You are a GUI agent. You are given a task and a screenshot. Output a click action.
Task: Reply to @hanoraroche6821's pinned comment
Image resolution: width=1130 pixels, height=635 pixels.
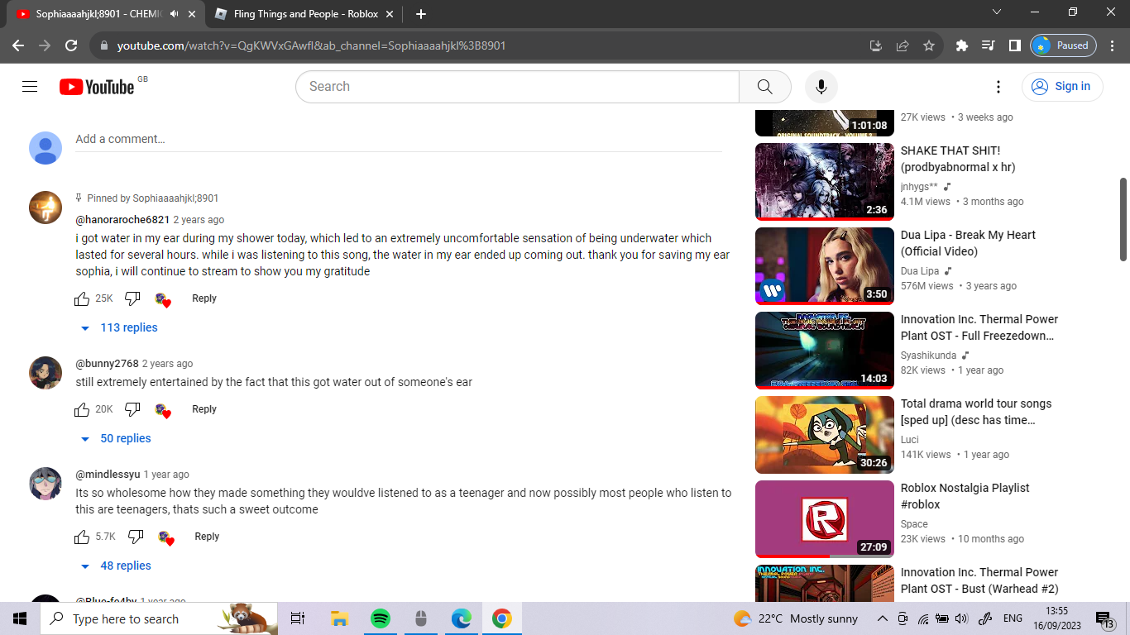tap(204, 298)
